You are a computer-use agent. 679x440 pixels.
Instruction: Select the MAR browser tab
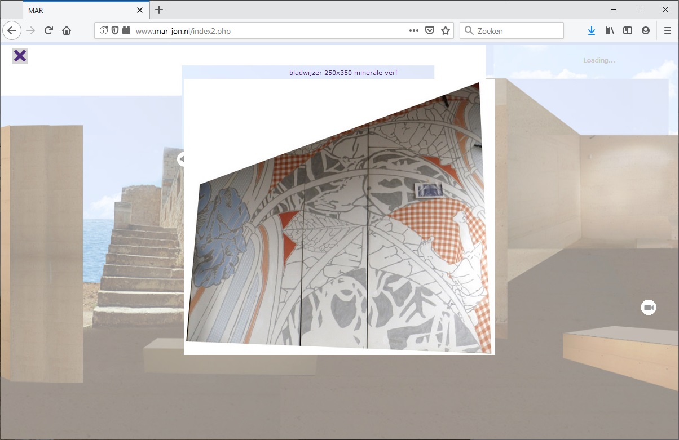[79, 10]
